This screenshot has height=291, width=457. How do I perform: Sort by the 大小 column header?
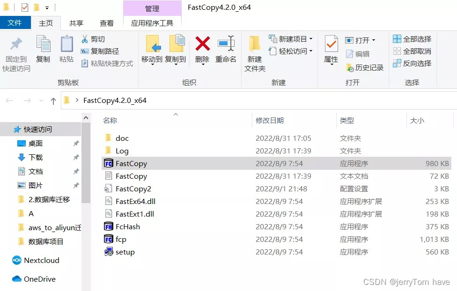[417, 120]
